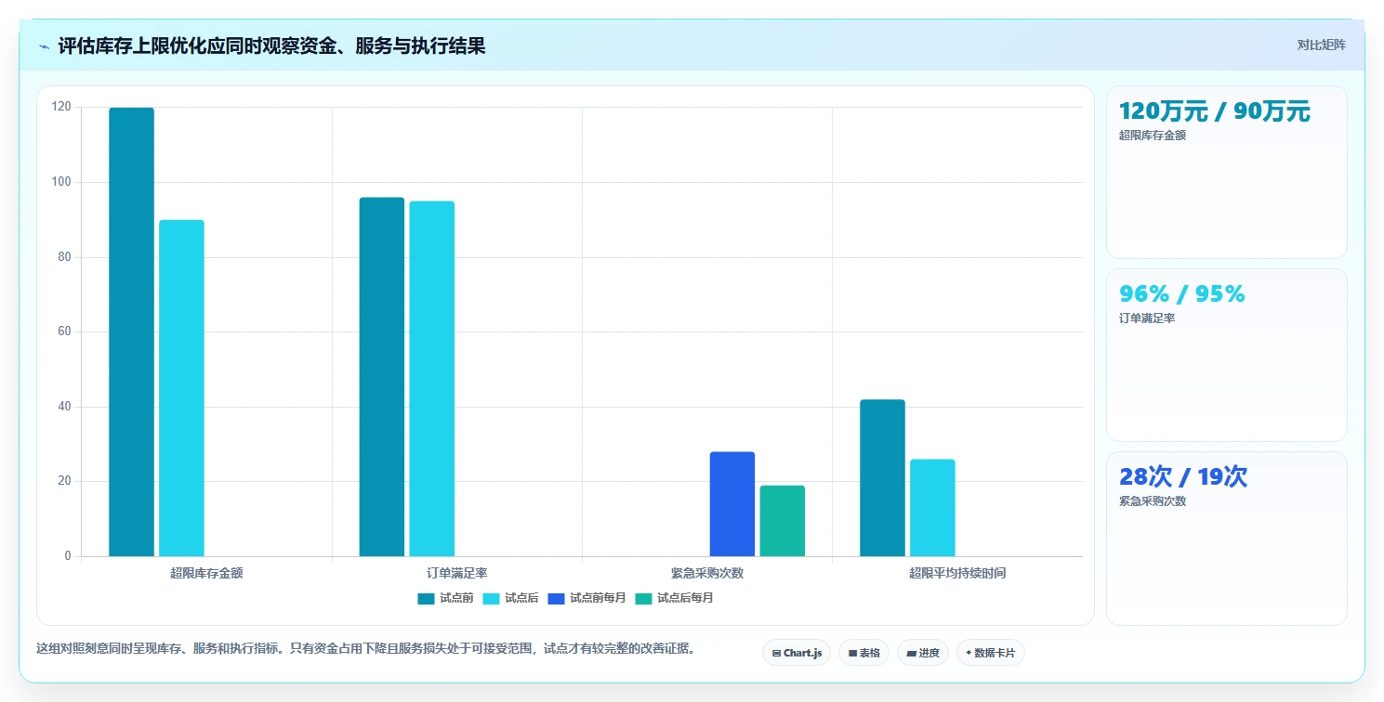Click the 超限平均持续时间 x-axis label

957,573
